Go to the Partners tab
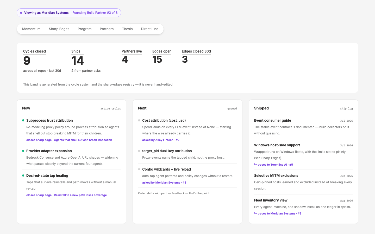This screenshot has height=234, width=375. 107,29
